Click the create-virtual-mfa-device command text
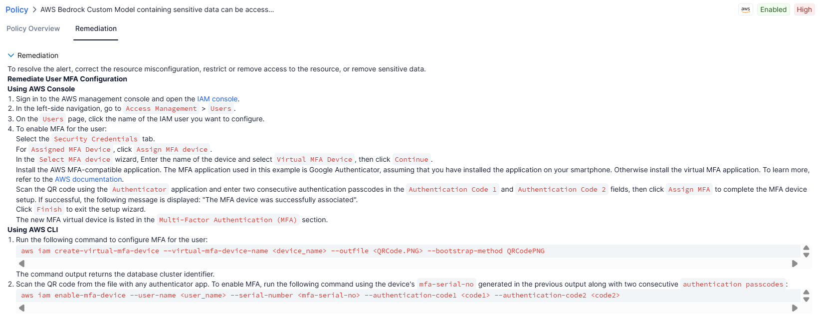This screenshot has height=315, width=820. click(283, 251)
